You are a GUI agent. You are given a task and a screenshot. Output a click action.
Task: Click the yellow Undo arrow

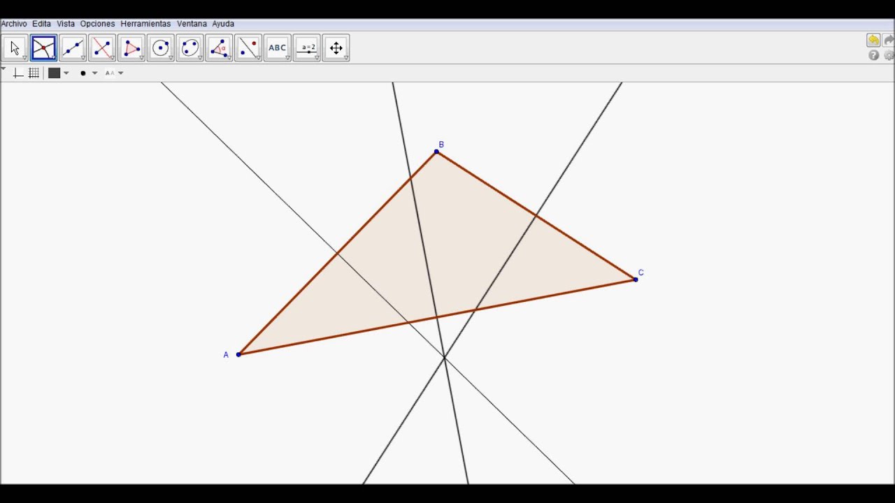pos(873,41)
